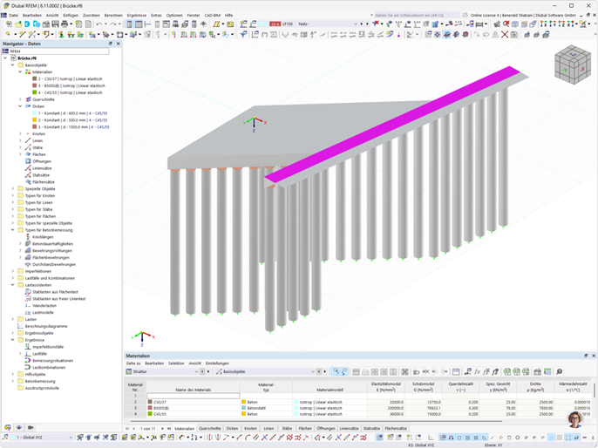Viewport: 598px width, 448px height.
Task: Select Wanderlasten in the navigator
Action: (x=44, y=305)
